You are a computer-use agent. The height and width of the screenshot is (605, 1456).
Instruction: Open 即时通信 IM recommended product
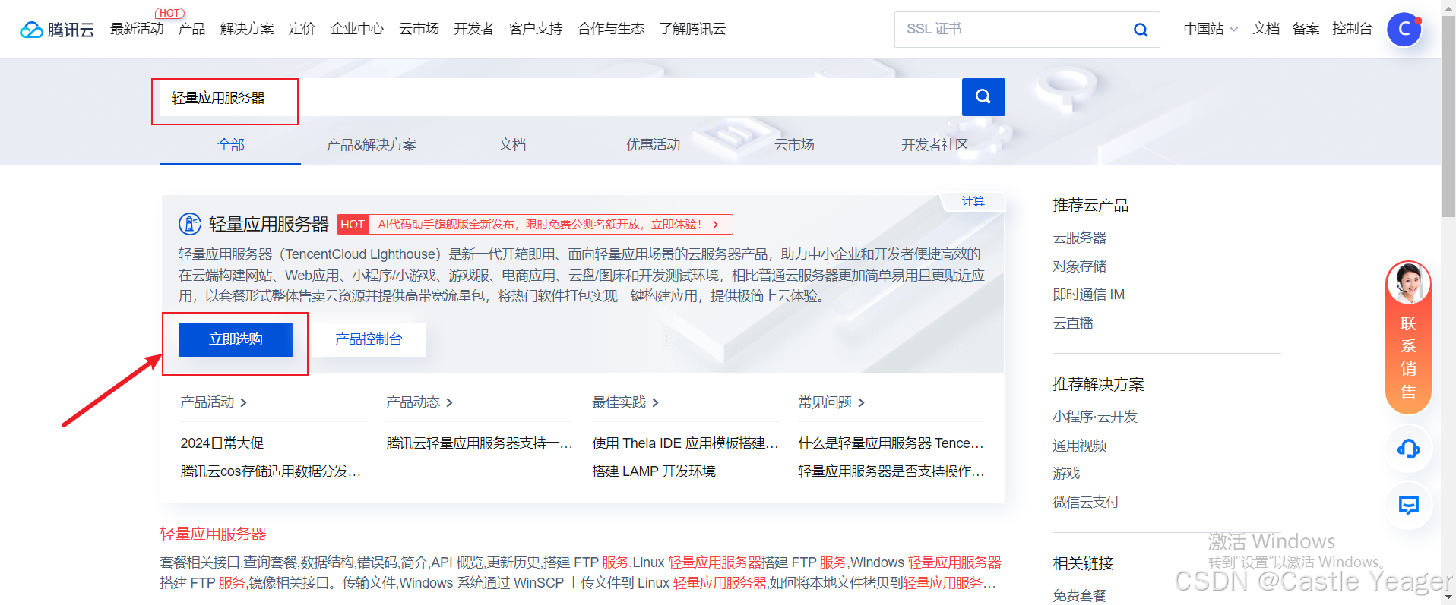tap(1088, 295)
